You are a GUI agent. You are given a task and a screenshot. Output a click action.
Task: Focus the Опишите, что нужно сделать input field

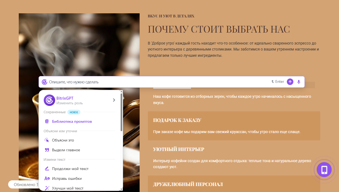click(x=158, y=82)
